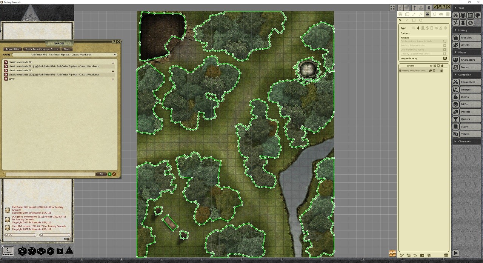This screenshot has width=483, height=263.
Task: Set occluder type to door
Action: [423, 28]
